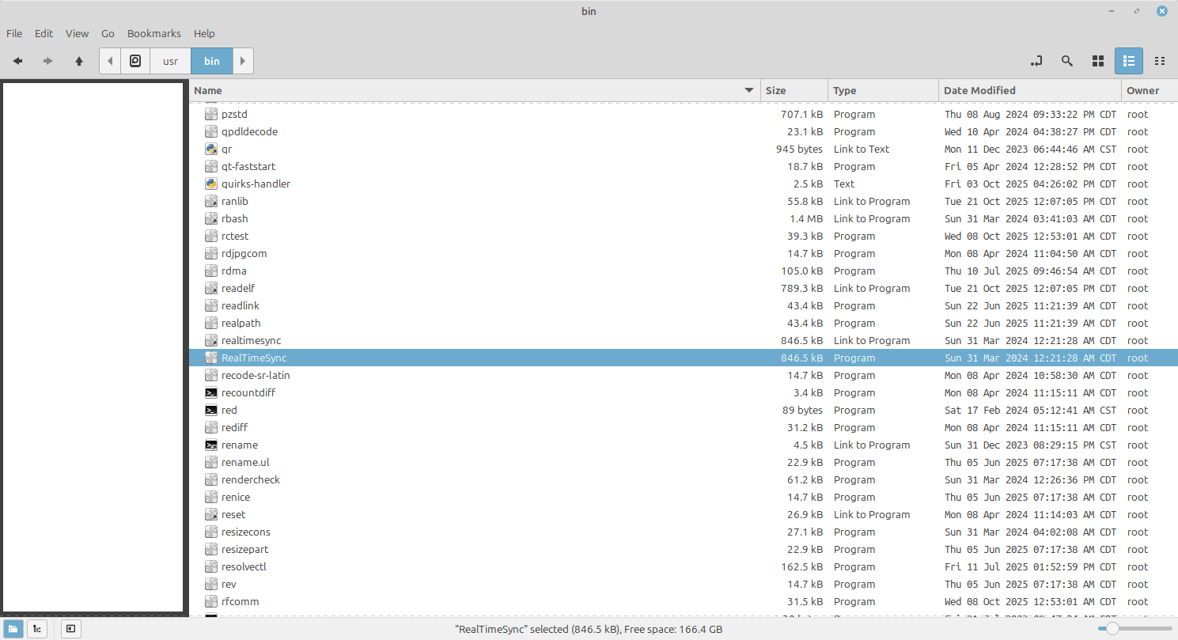Switch to compact view
Viewport: 1178px width, 640px height.
pos(1160,61)
